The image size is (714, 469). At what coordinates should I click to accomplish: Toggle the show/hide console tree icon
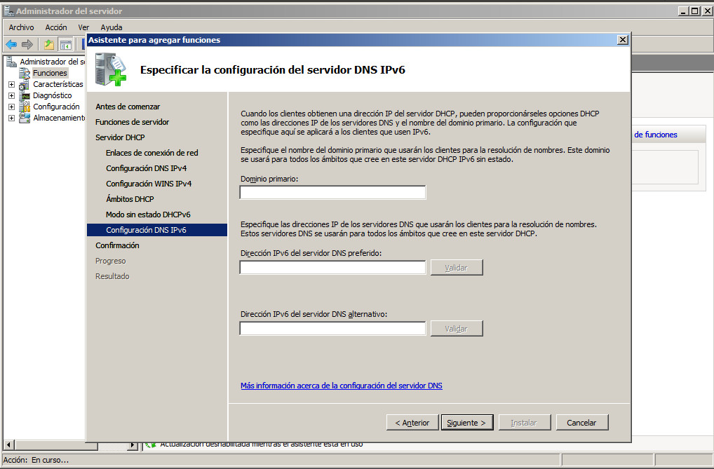65,45
